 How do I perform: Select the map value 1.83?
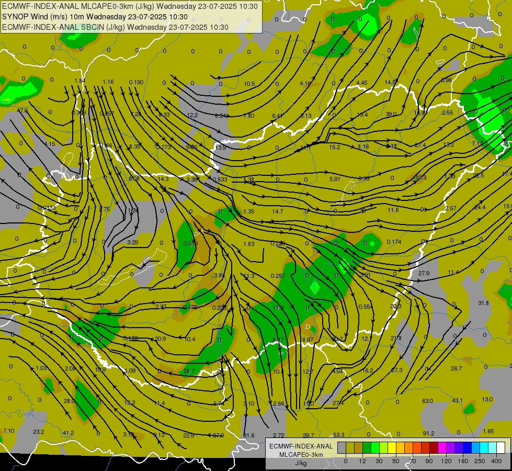249,243
